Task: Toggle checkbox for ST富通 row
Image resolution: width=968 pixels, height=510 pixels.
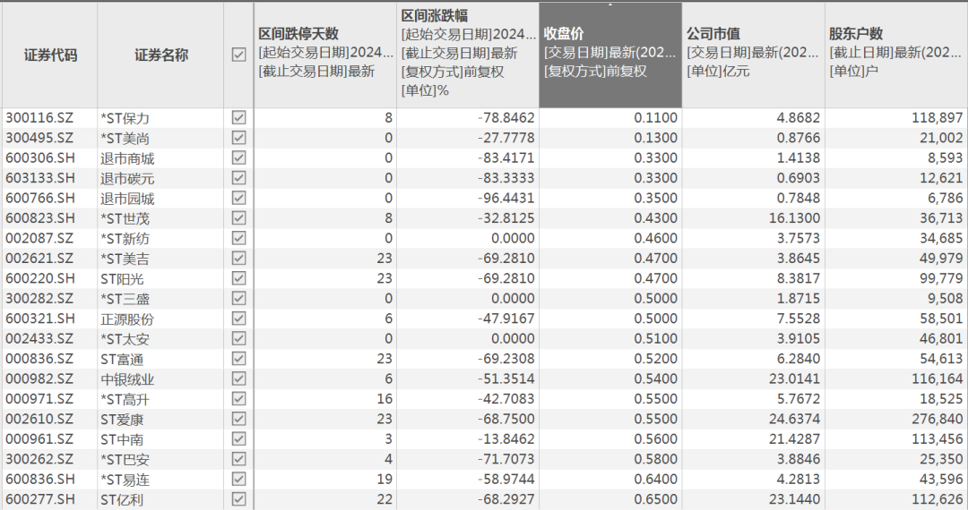Action: 238,359
